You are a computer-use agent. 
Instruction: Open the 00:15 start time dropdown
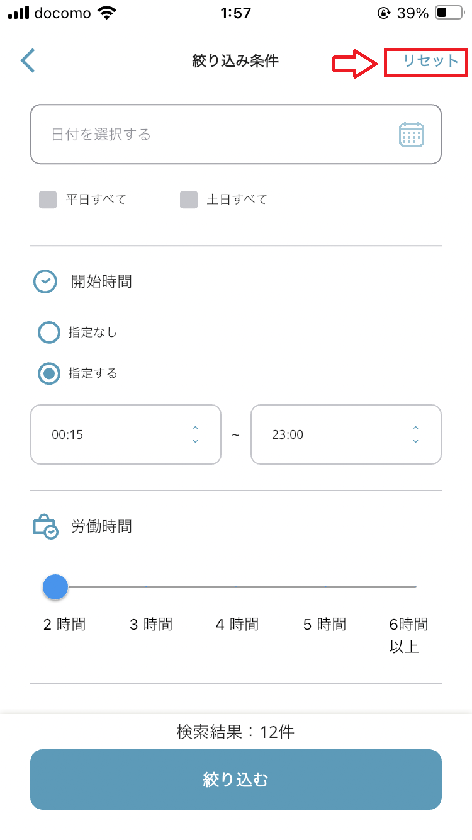point(126,434)
